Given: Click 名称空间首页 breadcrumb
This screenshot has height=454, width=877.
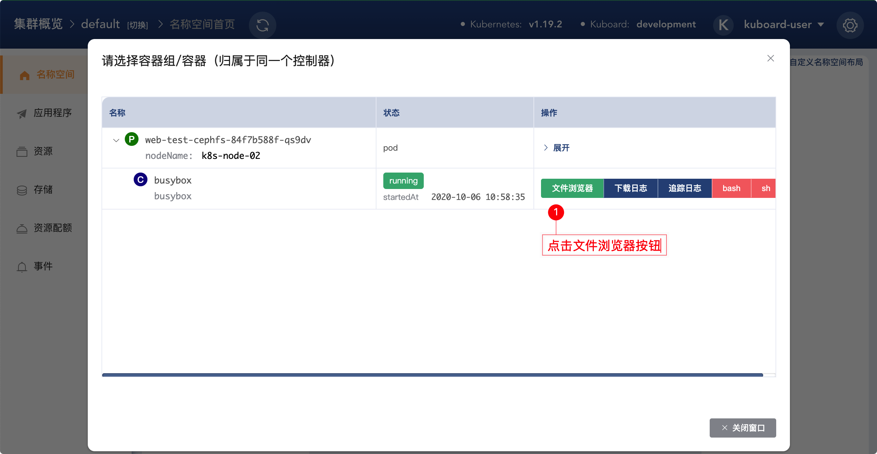Looking at the screenshot, I should 202,24.
